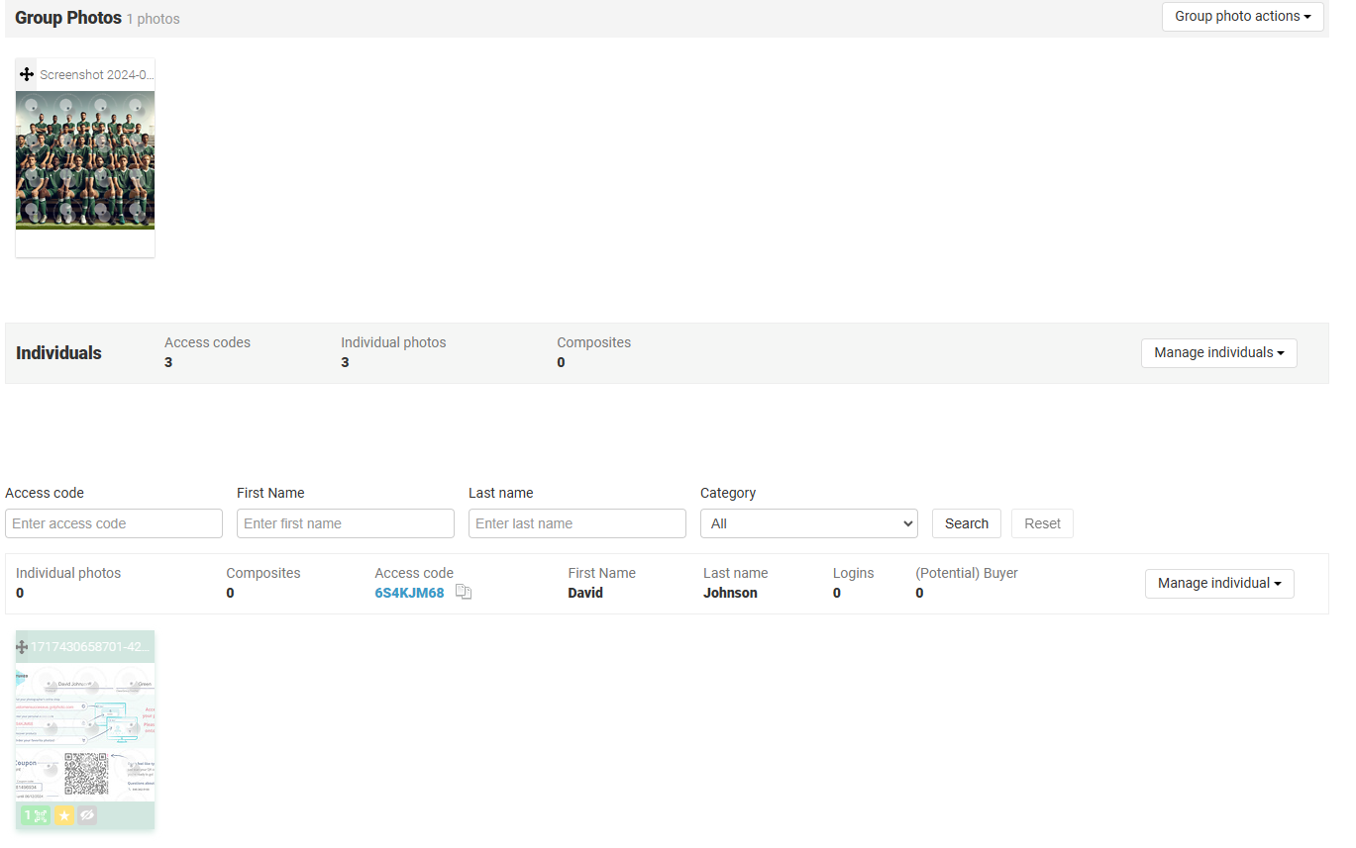Click the yellow star icon on the thumbnail
The height and width of the screenshot is (848, 1356).
click(64, 815)
